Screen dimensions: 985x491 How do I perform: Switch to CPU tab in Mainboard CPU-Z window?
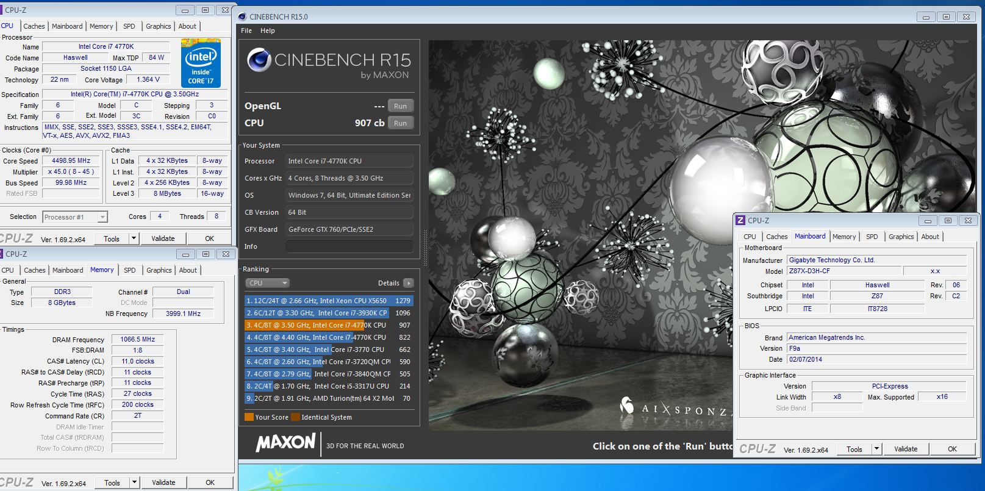point(750,237)
